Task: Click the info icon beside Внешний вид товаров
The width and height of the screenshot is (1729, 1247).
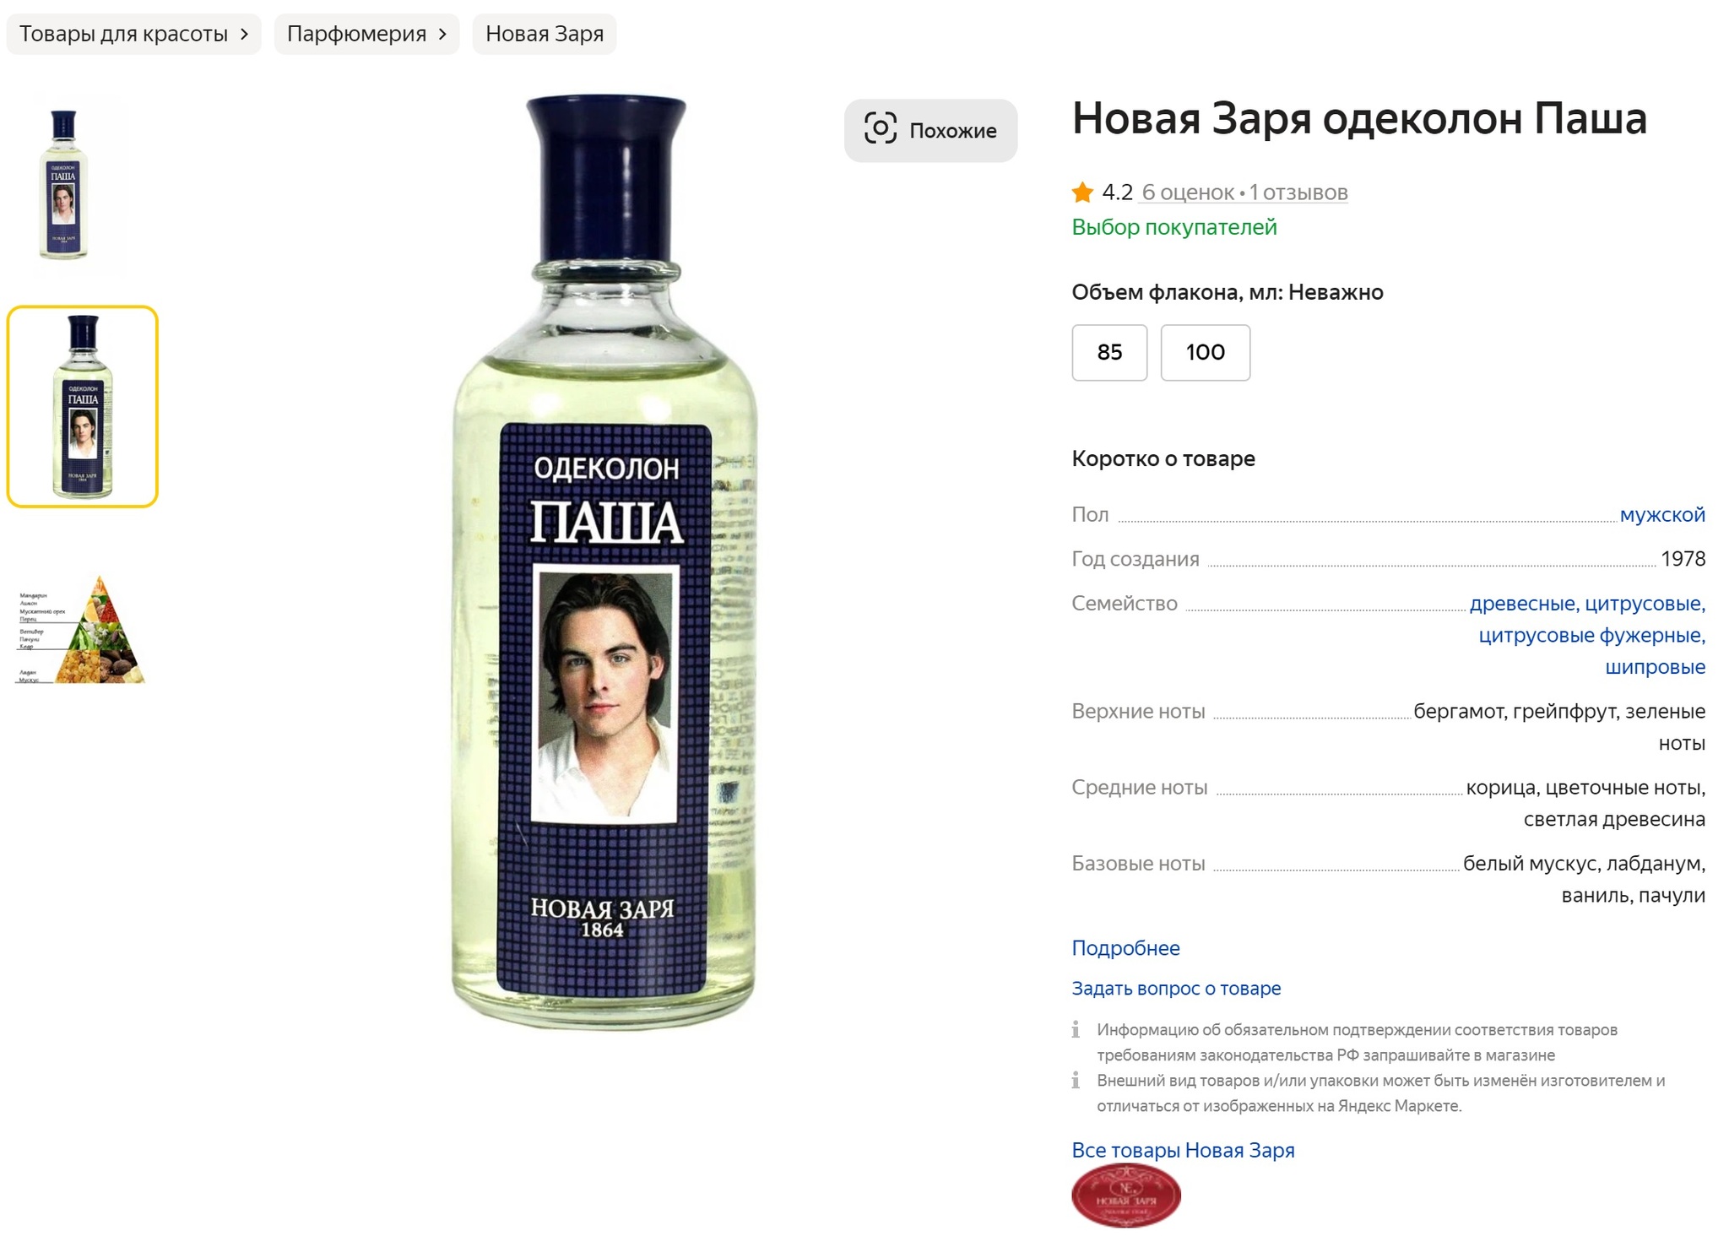Action: click(x=1076, y=1079)
